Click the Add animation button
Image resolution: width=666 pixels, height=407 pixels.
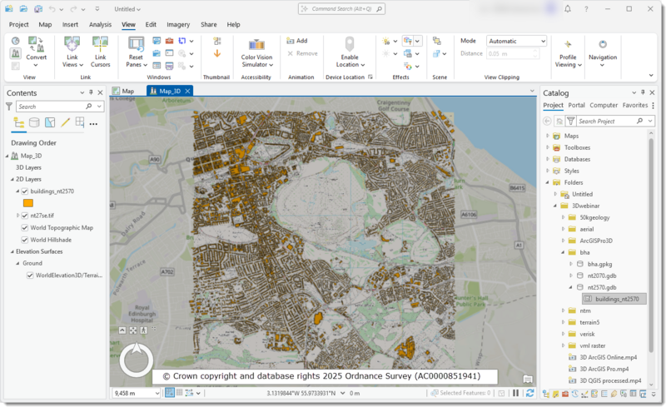pyautogui.click(x=297, y=41)
